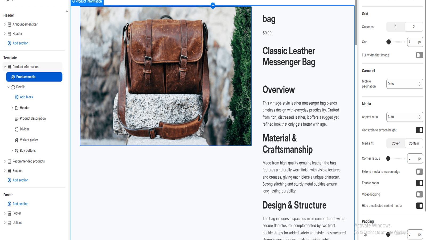Click the Footer section icon
This screenshot has height=240, width=426.
coord(9,213)
